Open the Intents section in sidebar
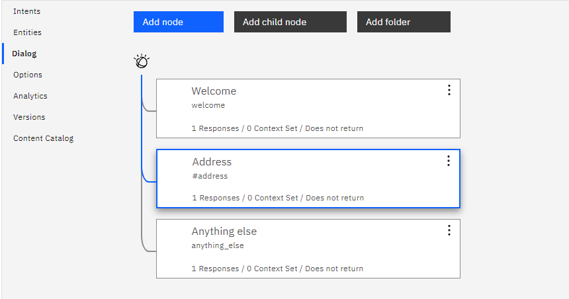569x299 pixels. (27, 11)
